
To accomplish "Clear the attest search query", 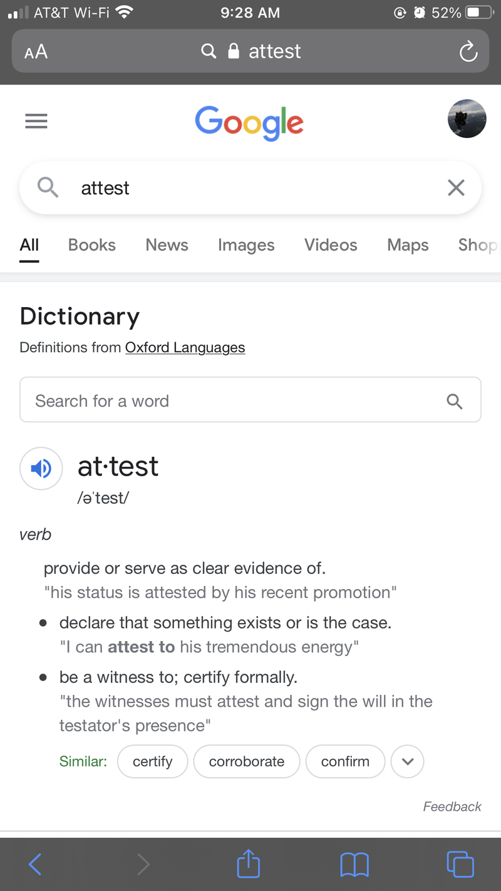I will (456, 187).
